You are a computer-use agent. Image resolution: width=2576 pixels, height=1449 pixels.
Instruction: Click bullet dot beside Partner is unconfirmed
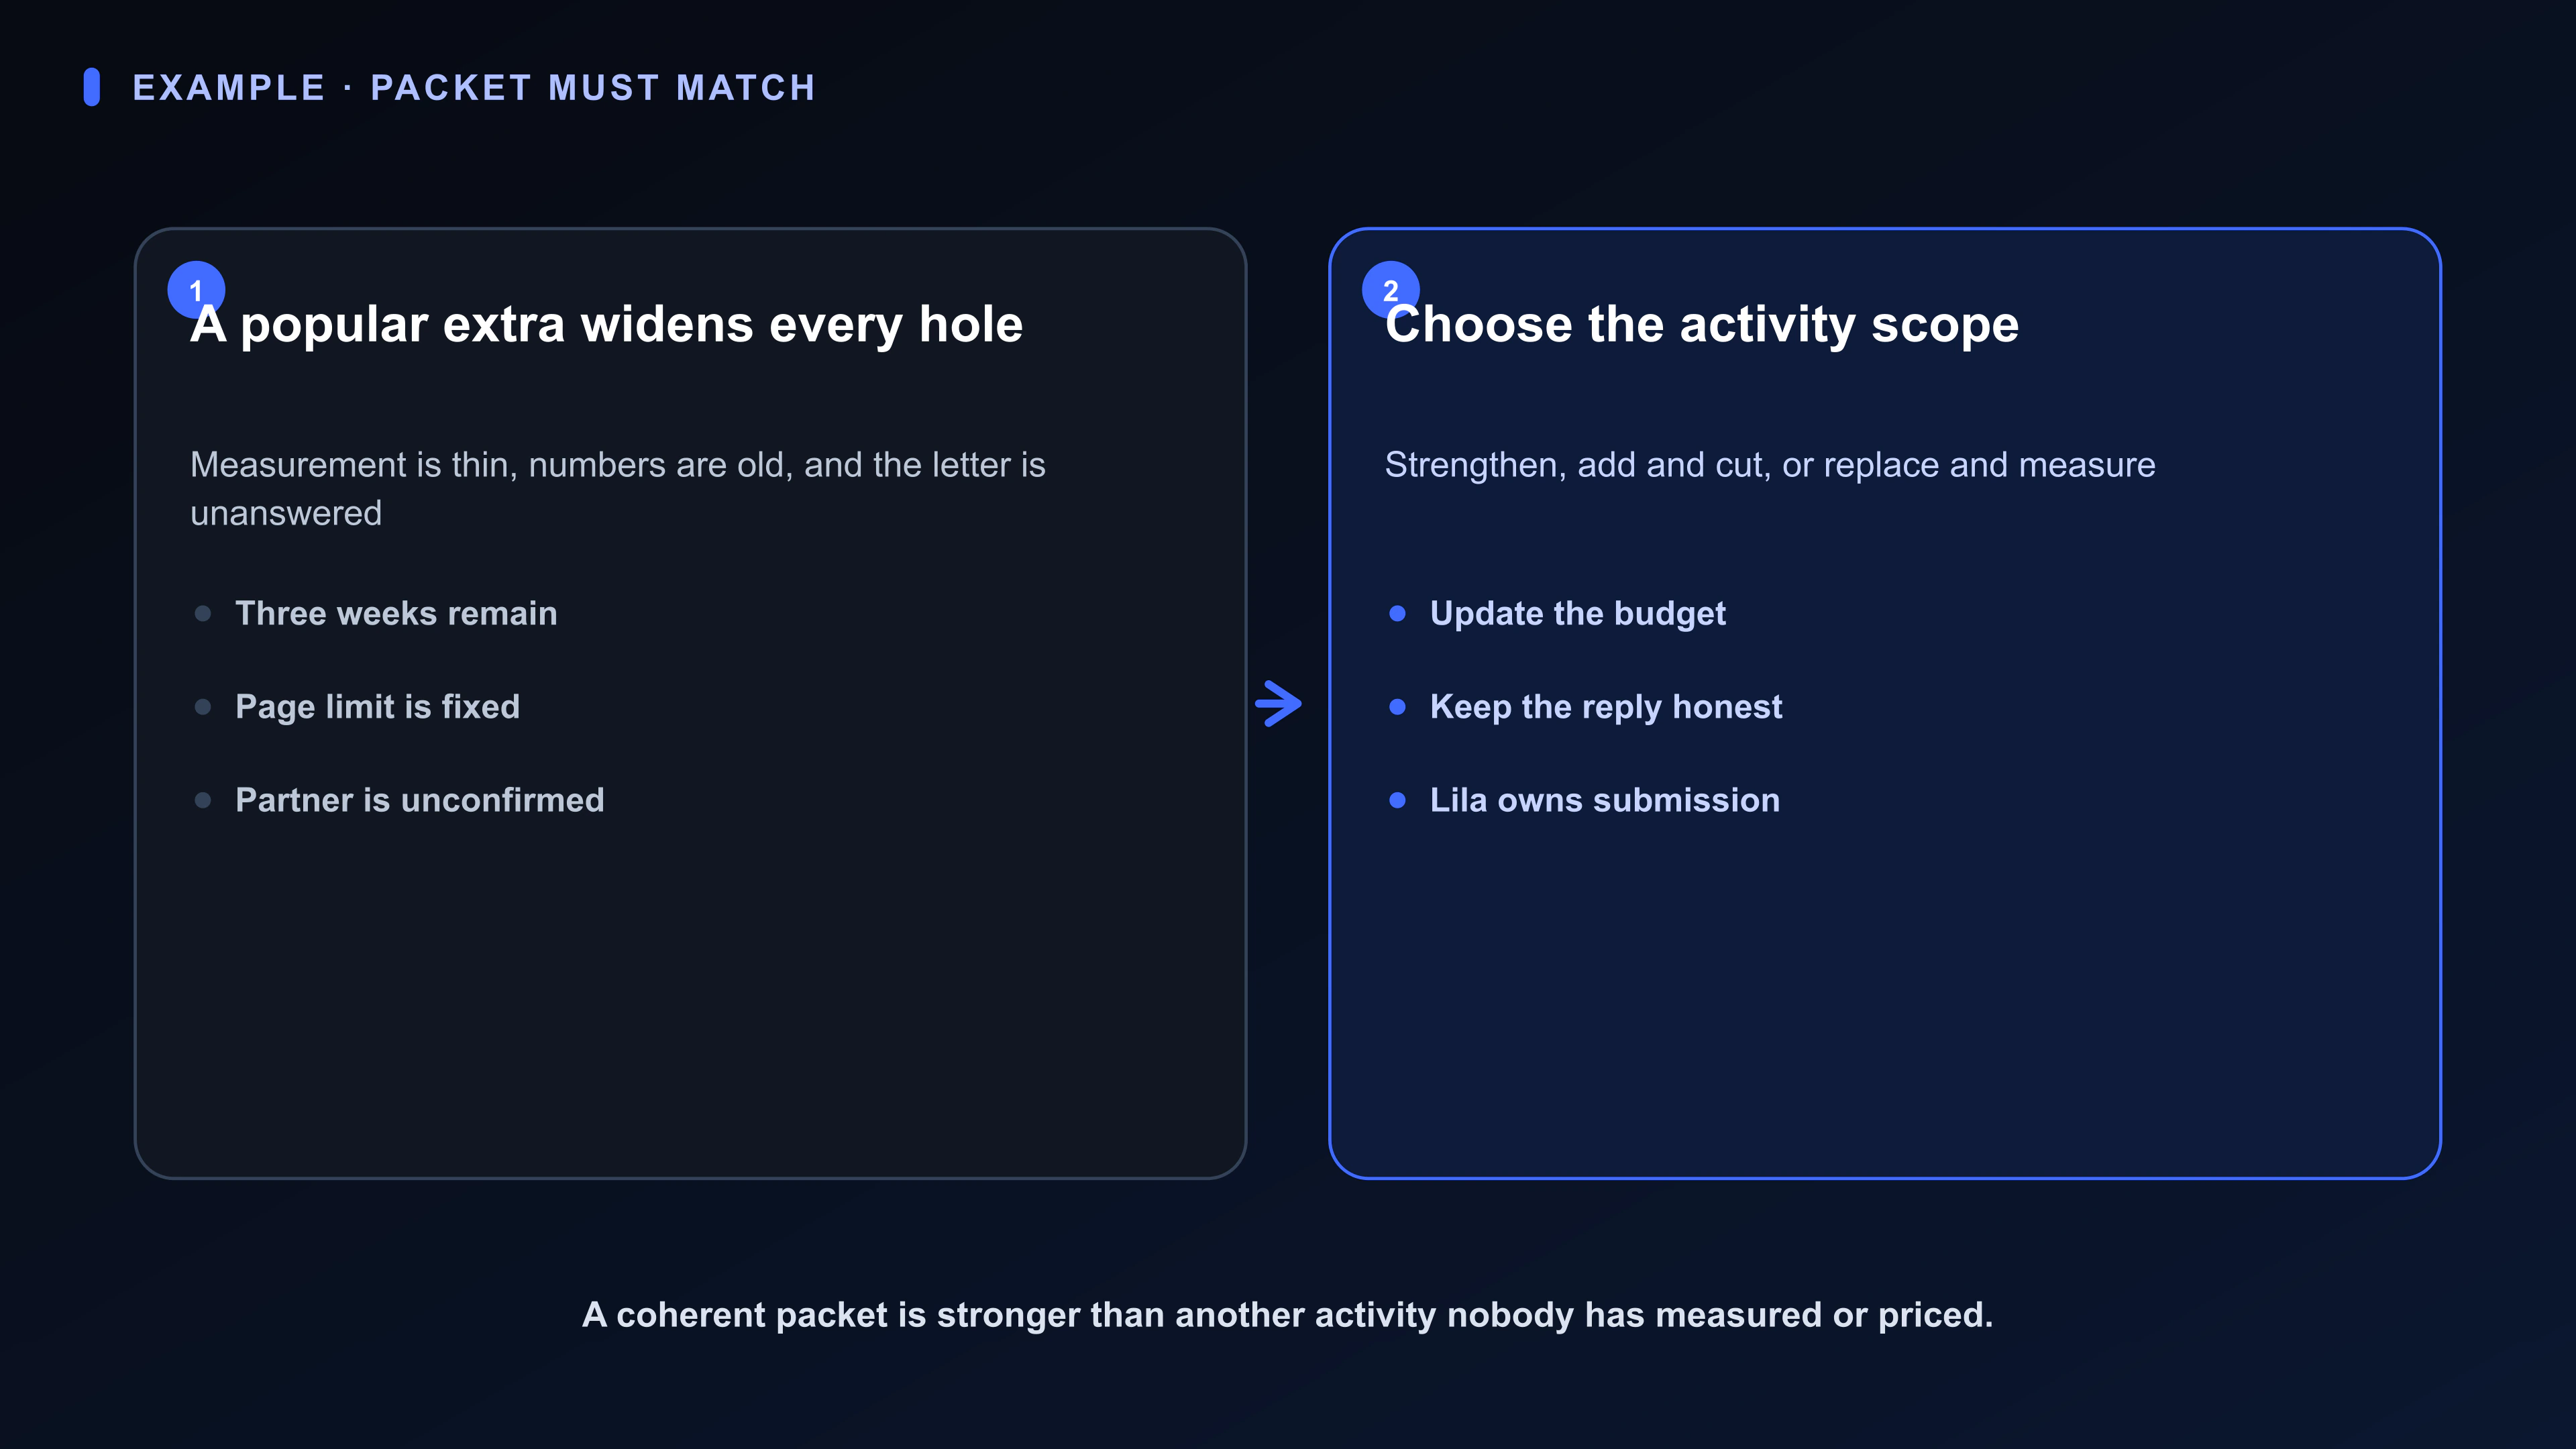point(203,800)
